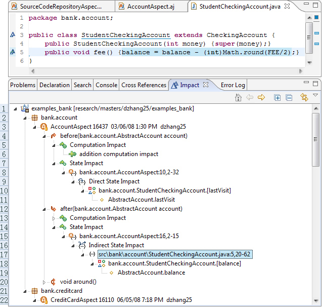
Task: Click the AccountAspect:10,2-32 icon
Action: tap(72, 172)
